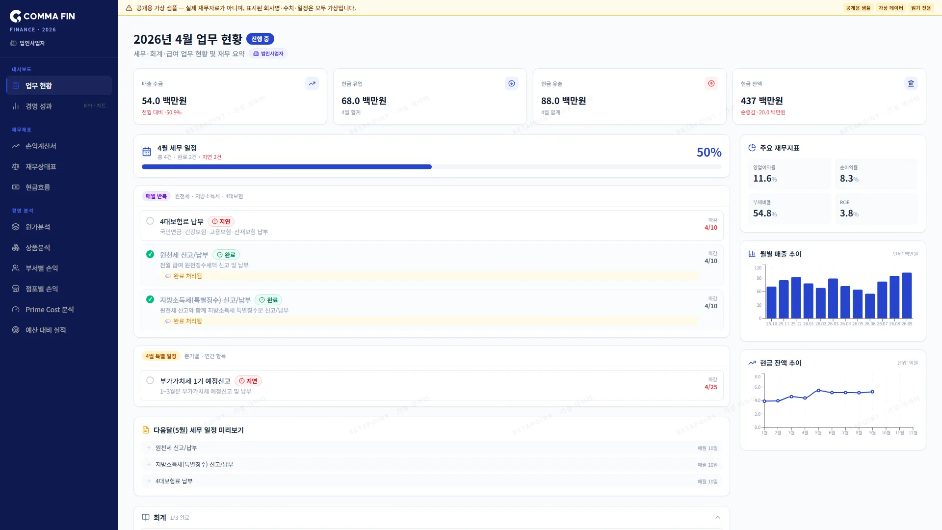Open 경영 성과 in the sidebar

click(x=59, y=106)
